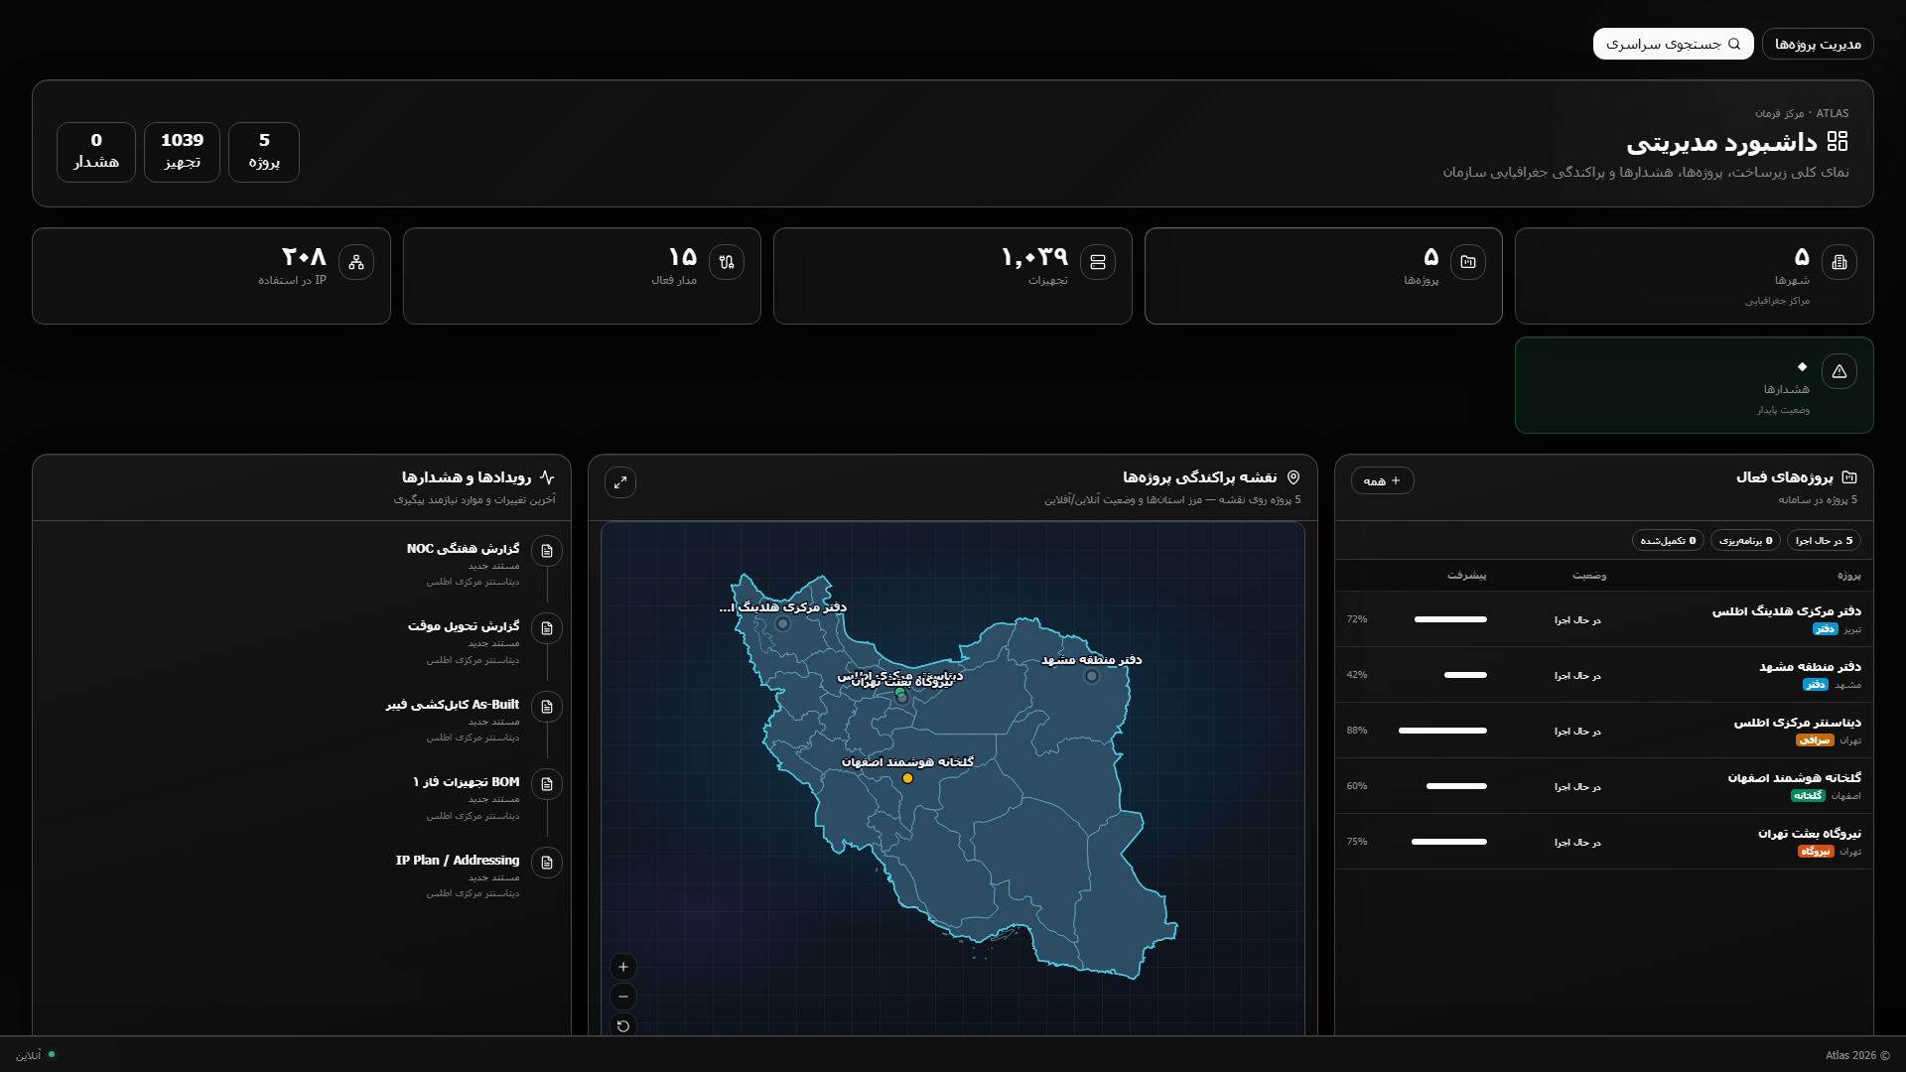
Task: Click the network icon on IP در استفاده card
Action: coord(356,262)
